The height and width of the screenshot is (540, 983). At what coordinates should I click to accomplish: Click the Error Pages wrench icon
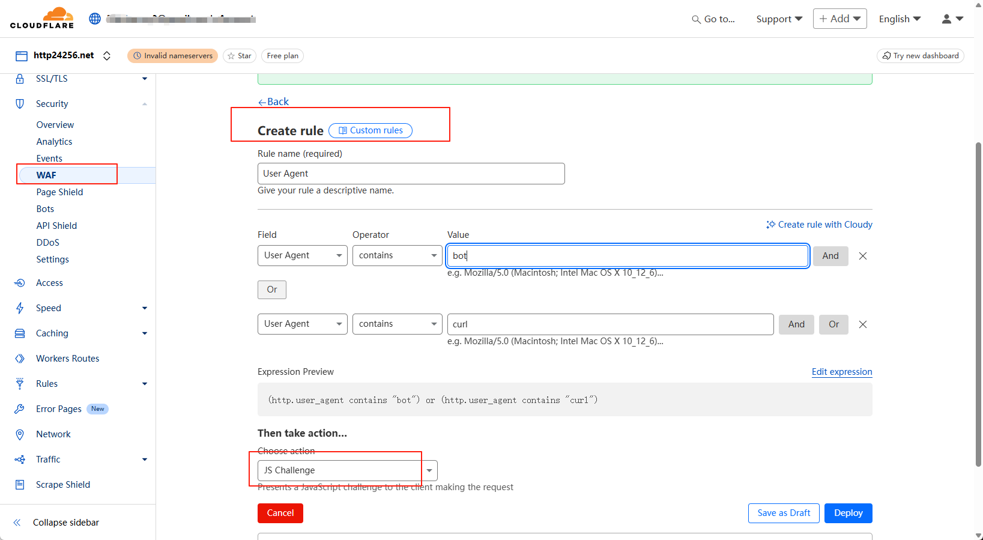(20, 409)
